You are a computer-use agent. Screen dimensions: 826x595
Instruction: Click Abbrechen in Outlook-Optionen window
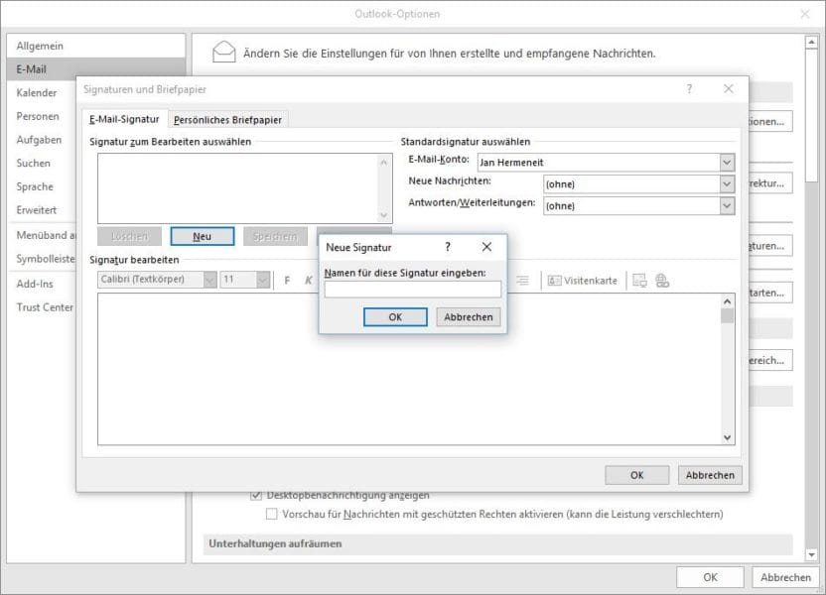coord(785,577)
